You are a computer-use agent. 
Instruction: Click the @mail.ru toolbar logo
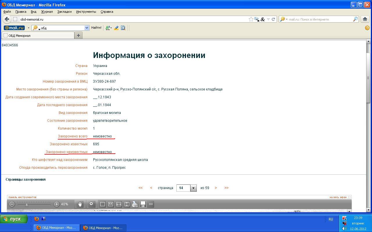point(14,28)
